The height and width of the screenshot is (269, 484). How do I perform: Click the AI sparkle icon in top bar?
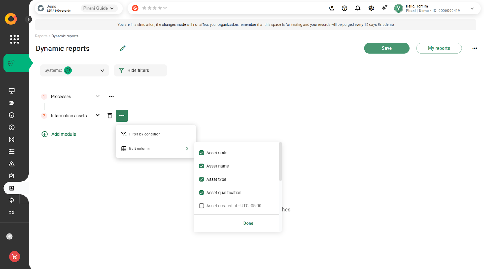[384, 8]
